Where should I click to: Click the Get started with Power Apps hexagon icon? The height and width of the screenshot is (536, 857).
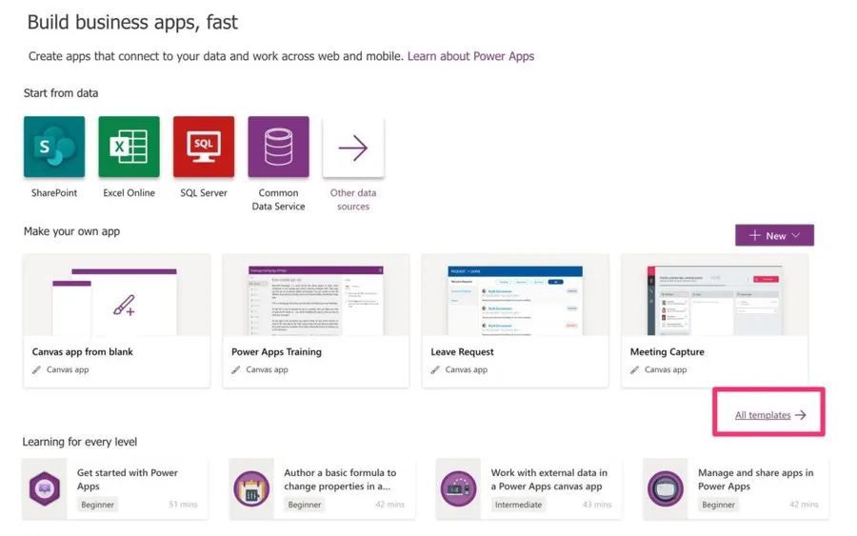click(x=45, y=489)
